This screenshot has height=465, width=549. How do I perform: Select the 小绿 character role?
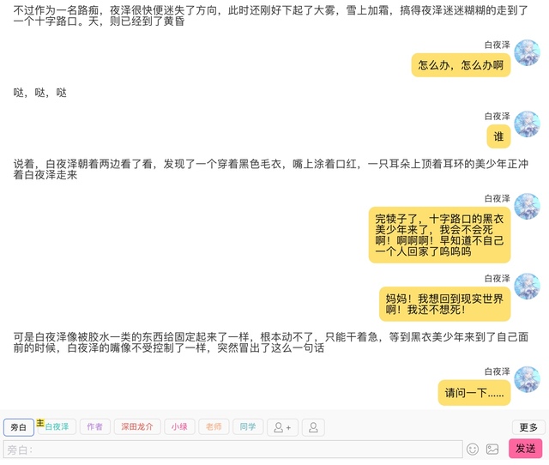click(x=179, y=427)
